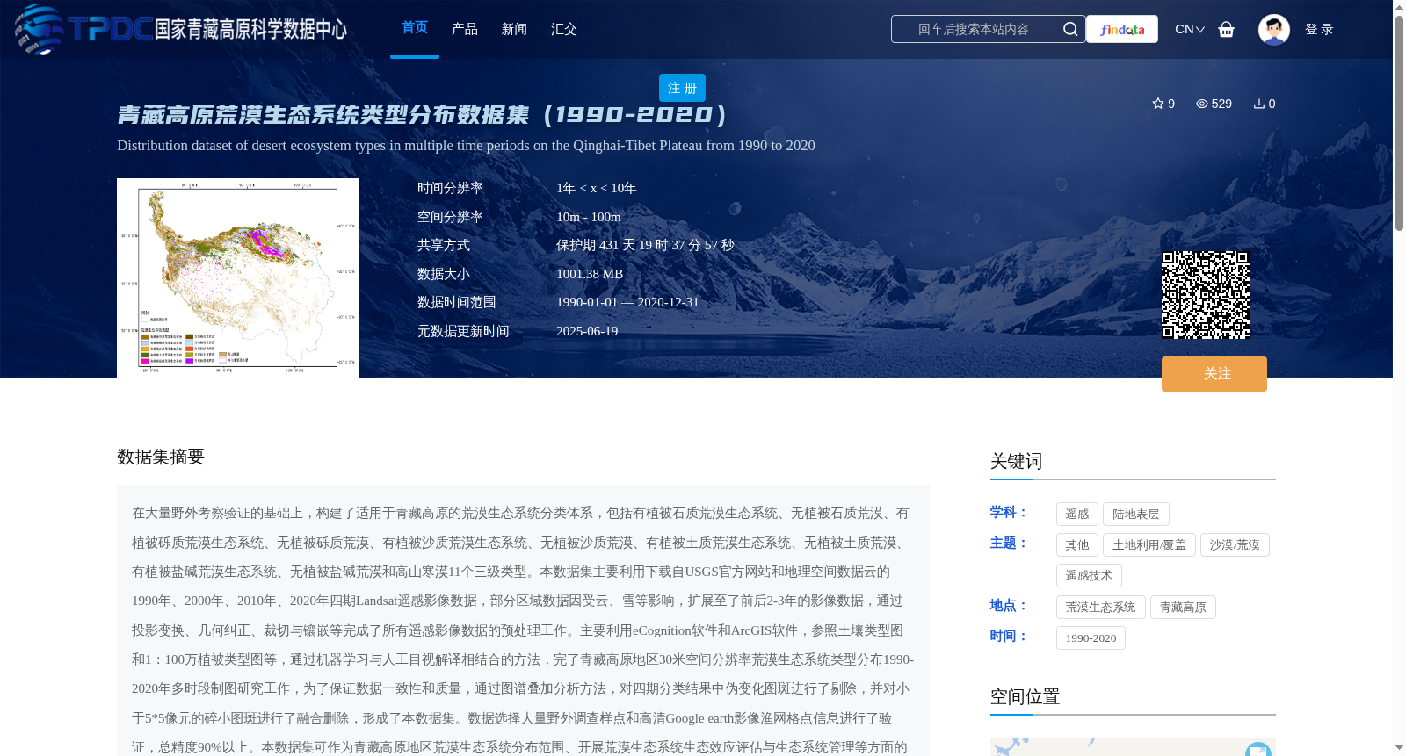The image size is (1406, 756).
Task: Click the 数据集摘要 heading
Action: 161,457
